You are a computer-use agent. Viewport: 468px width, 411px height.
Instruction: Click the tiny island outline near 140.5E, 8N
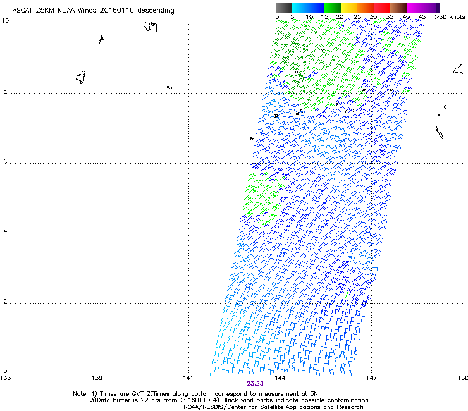[x=169, y=87]
